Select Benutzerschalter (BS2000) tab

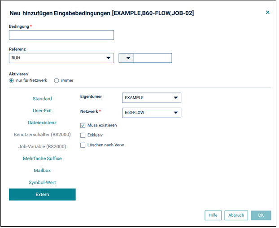(42, 134)
